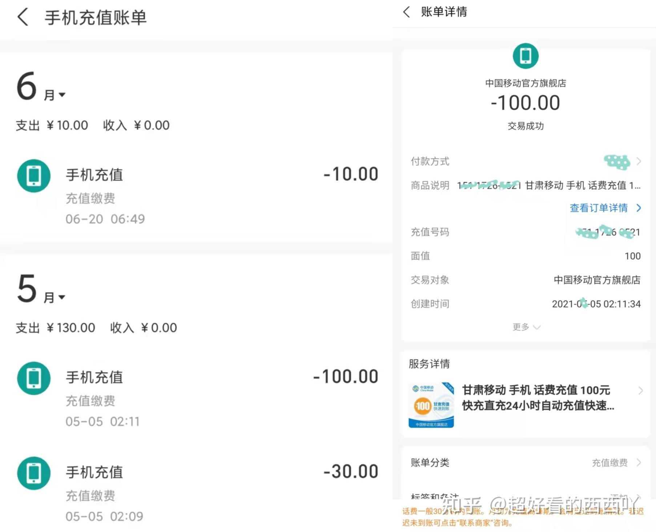Tap 交易对象 中国移动官方旗舰店 row
The width and height of the screenshot is (656, 532).
coord(526,280)
